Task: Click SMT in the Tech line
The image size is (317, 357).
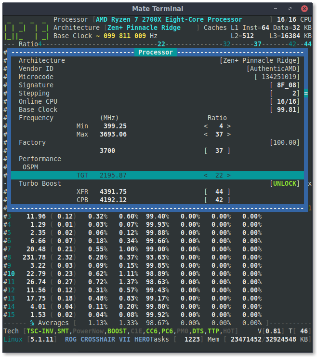Action: point(63,331)
